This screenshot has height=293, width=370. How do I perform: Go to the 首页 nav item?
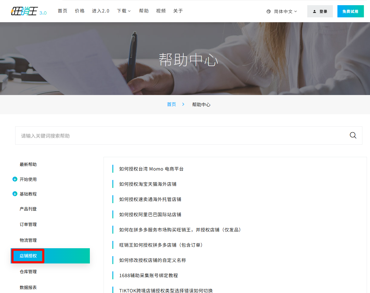pyautogui.click(x=62, y=11)
